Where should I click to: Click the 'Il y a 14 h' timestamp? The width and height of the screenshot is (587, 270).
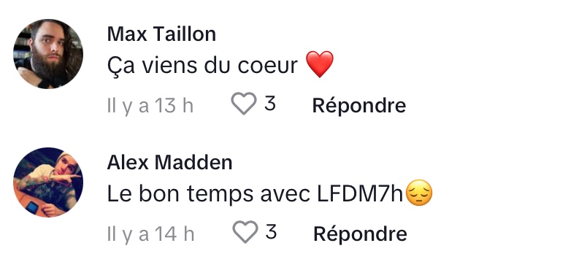pos(151,234)
